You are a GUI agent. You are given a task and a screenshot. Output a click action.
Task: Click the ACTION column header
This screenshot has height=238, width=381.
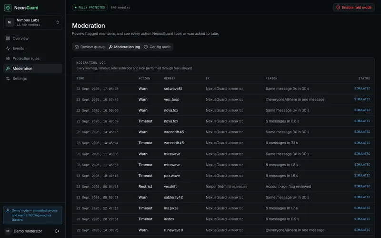pyautogui.click(x=144, y=79)
